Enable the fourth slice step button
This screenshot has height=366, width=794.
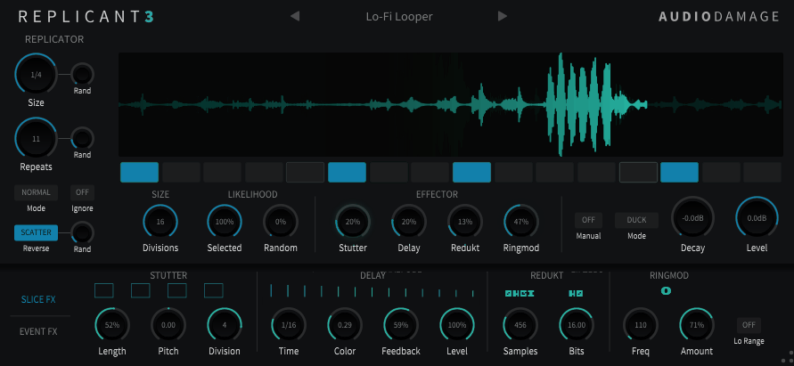click(x=264, y=172)
